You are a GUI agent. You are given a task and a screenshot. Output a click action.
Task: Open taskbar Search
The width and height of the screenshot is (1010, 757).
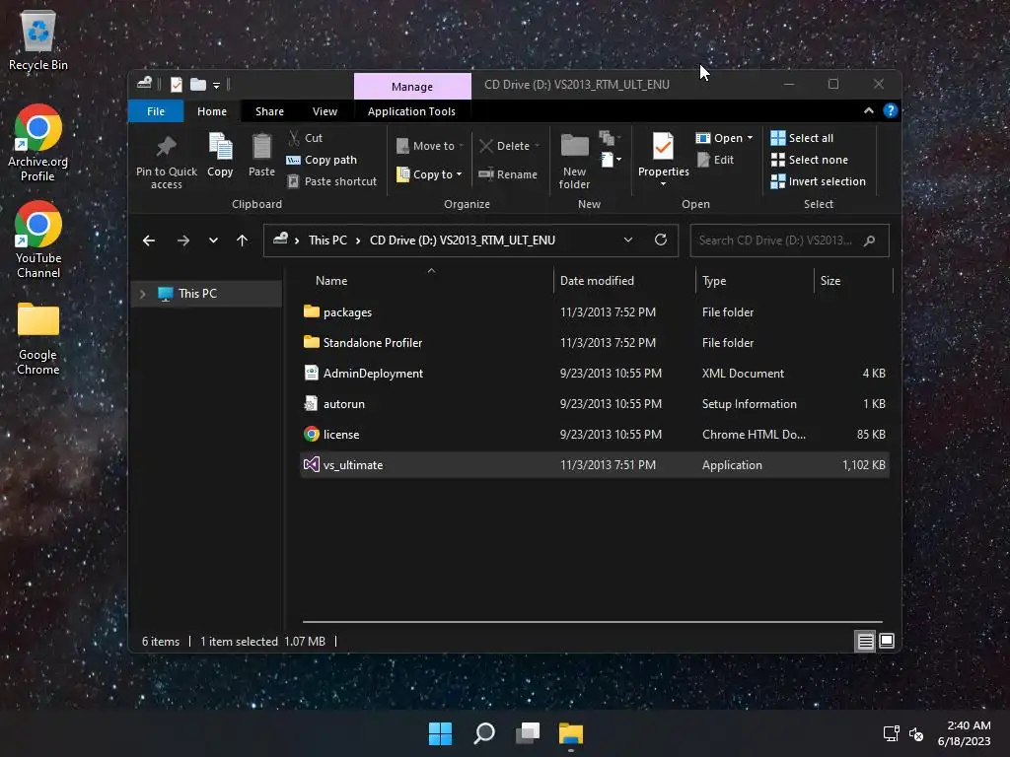(484, 733)
